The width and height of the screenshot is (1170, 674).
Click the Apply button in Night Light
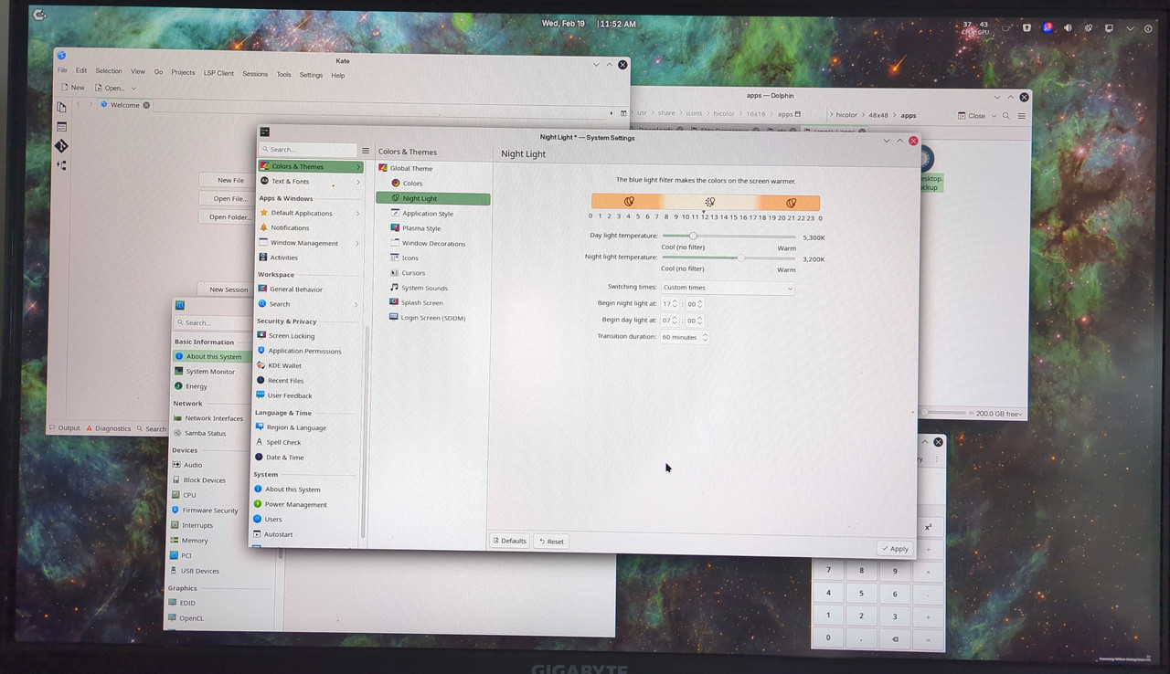pos(895,549)
